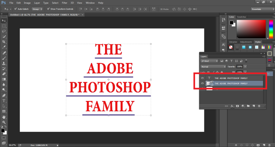Open the Layers panel flyout menu
The height and width of the screenshot is (147, 275).
pyautogui.click(x=264, y=57)
